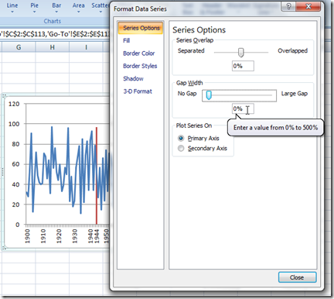Image resolution: width=334 pixels, height=299 pixels.
Task: Click the Series Overlap percentage field
Action: [x=243, y=66]
